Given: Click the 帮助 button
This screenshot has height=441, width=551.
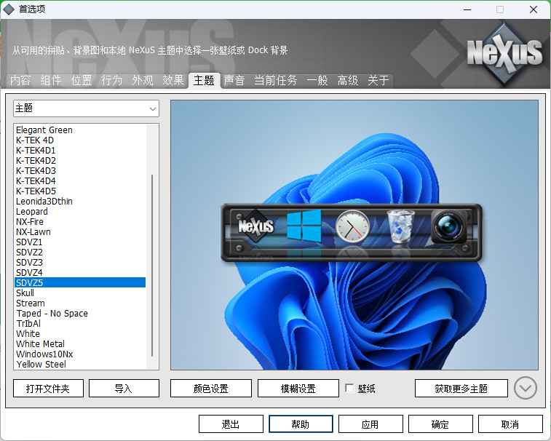Looking at the screenshot, I should (301, 424).
